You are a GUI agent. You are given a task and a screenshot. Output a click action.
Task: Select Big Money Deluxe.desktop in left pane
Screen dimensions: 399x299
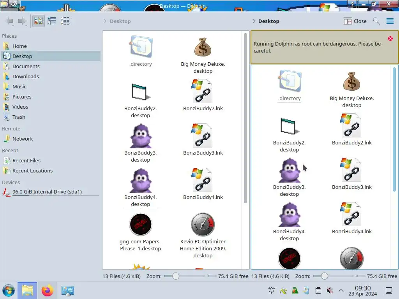pyautogui.click(x=203, y=47)
